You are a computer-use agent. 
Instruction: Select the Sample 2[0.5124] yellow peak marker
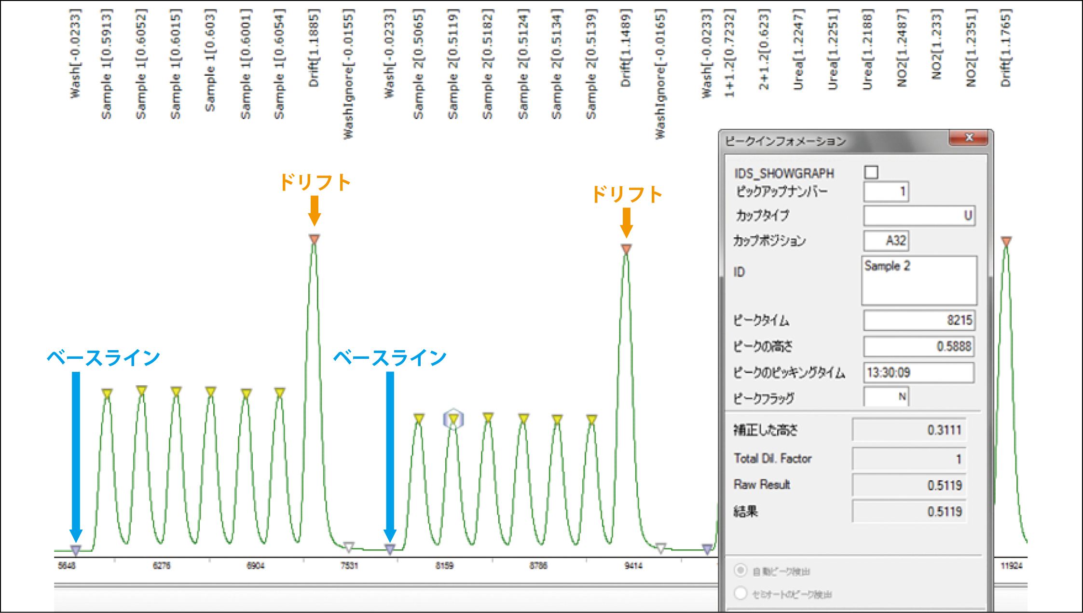tap(524, 418)
